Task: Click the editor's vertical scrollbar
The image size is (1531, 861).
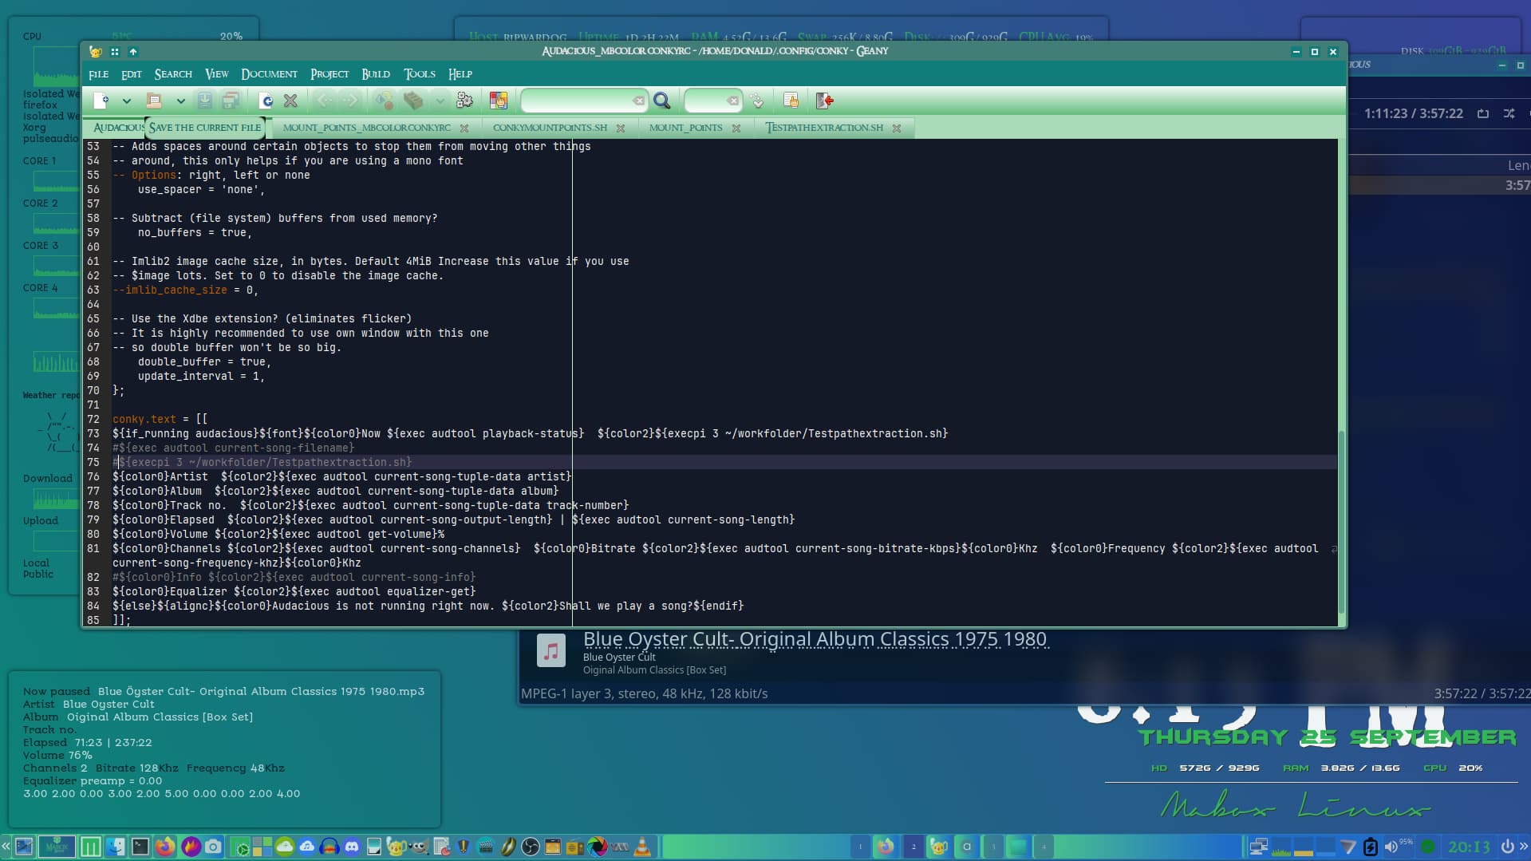Action: click(1341, 519)
